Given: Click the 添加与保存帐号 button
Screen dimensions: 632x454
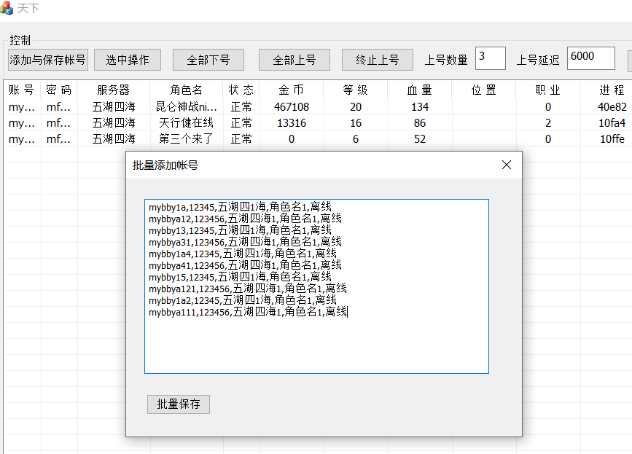Looking at the screenshot, I should point(47,60).
